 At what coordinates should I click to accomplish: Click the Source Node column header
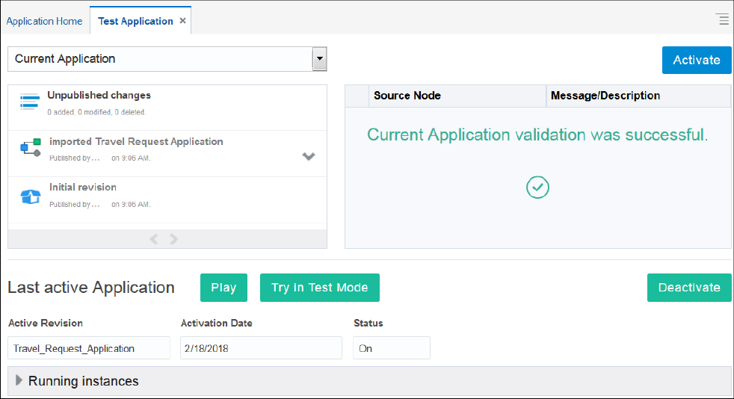pos(457,96)
